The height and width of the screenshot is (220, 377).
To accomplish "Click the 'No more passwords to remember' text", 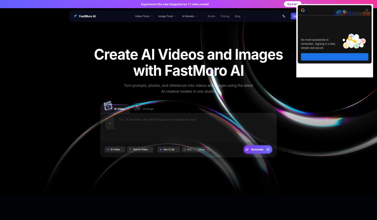I will (x=318, y=44).
